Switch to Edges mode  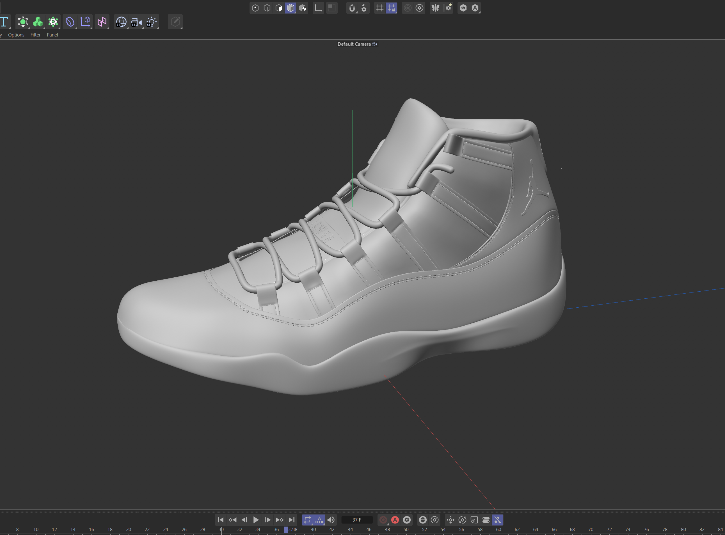click(x=267, y=8)
